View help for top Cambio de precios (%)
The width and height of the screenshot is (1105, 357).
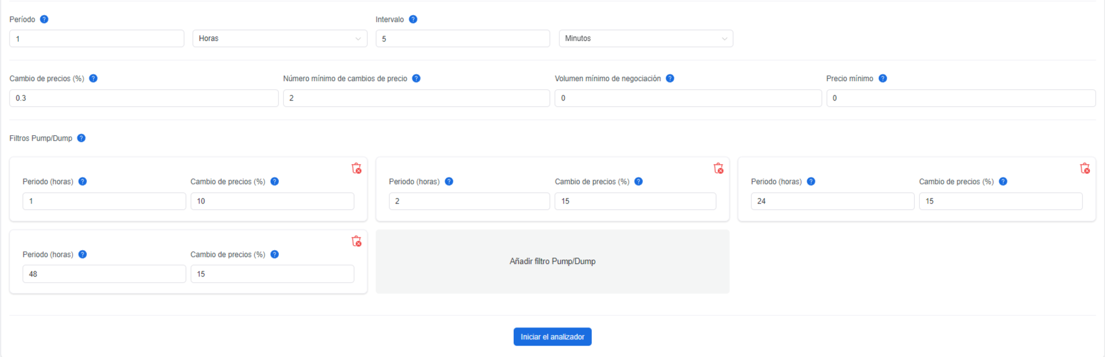(x=93, y=79)
